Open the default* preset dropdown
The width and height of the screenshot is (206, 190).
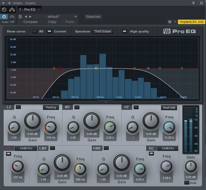pyautogui.click(x=55, y=17)
